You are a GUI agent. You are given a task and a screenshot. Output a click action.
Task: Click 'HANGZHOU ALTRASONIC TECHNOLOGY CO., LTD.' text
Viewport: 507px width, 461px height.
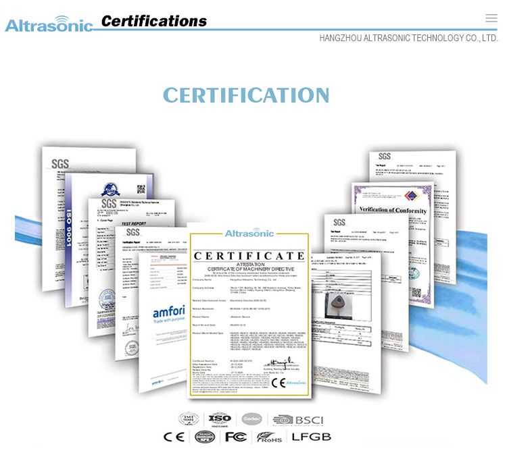[x=408, y=38]
